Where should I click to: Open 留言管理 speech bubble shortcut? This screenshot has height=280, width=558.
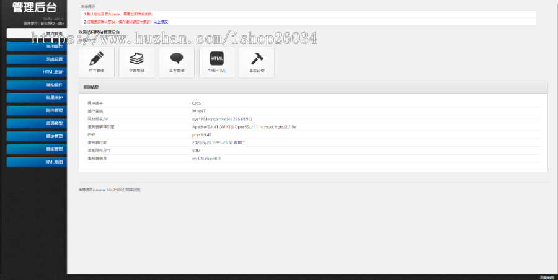click(177, 63)
